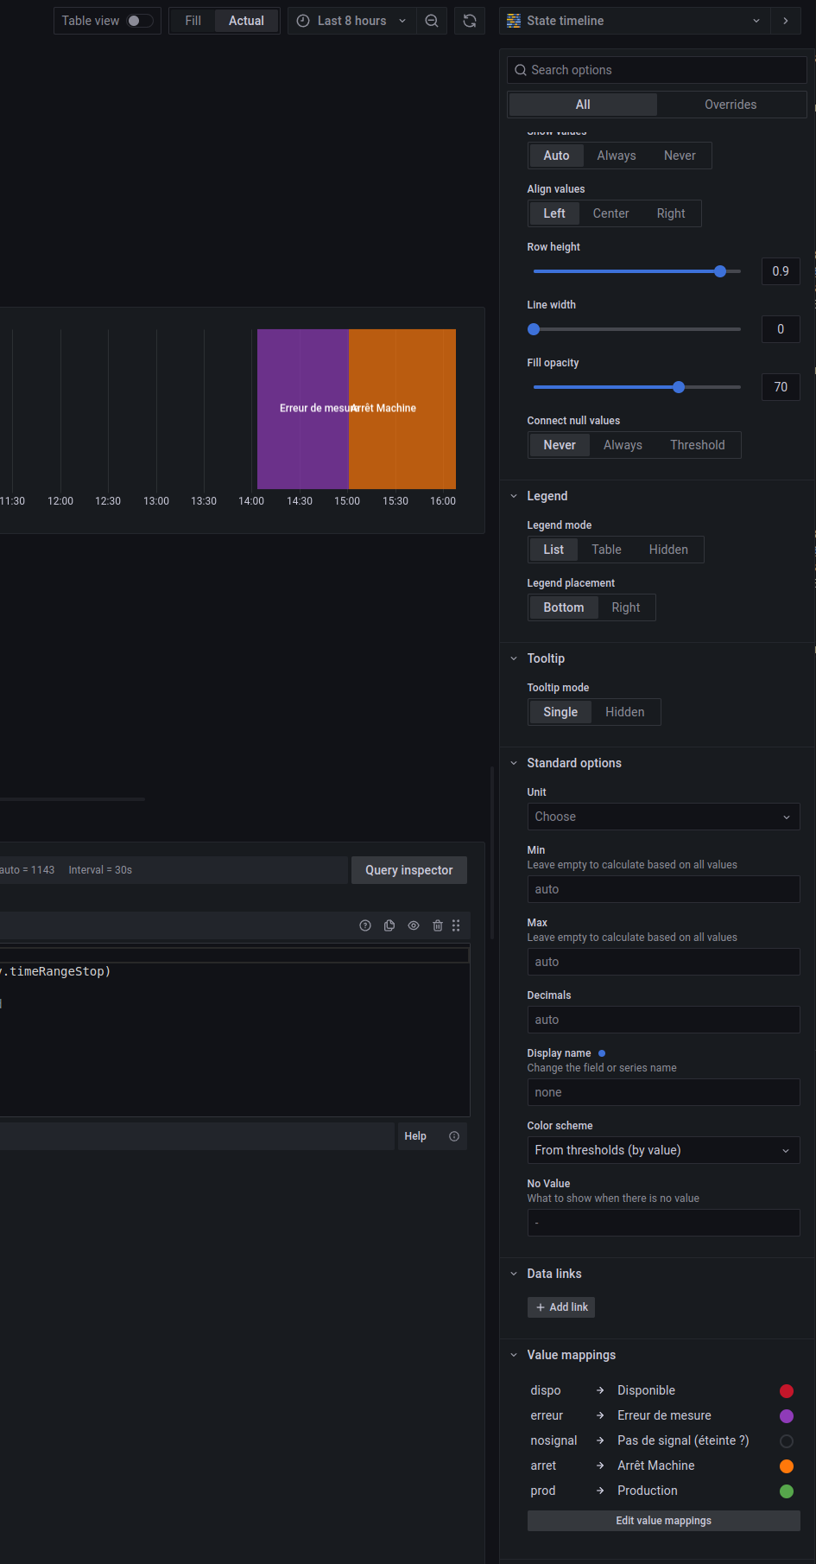Toggle the Table view switch
This screenshot has width=816, height=1564.
click(139, 21)
